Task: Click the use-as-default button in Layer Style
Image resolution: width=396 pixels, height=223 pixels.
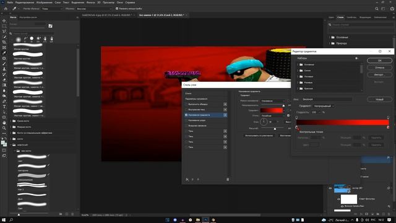Action: [259, 136]
